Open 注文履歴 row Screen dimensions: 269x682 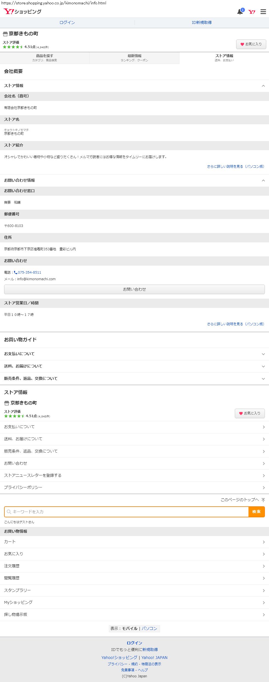[x=134, y=566]
